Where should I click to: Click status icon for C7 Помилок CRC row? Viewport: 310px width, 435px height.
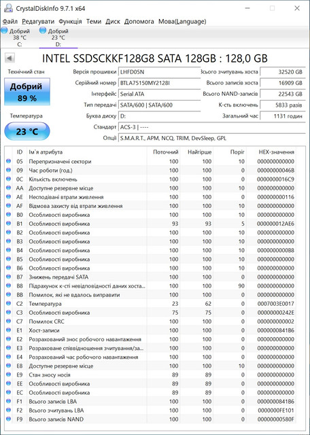[9, 321]
